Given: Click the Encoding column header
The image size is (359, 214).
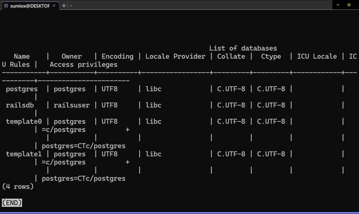Looking at the screenshot, I should click(x=117, y=56).
